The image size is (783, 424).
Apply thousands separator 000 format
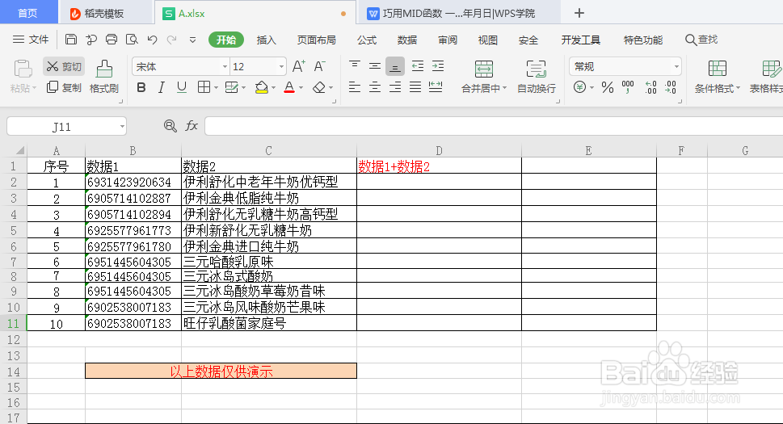(628, 88)
